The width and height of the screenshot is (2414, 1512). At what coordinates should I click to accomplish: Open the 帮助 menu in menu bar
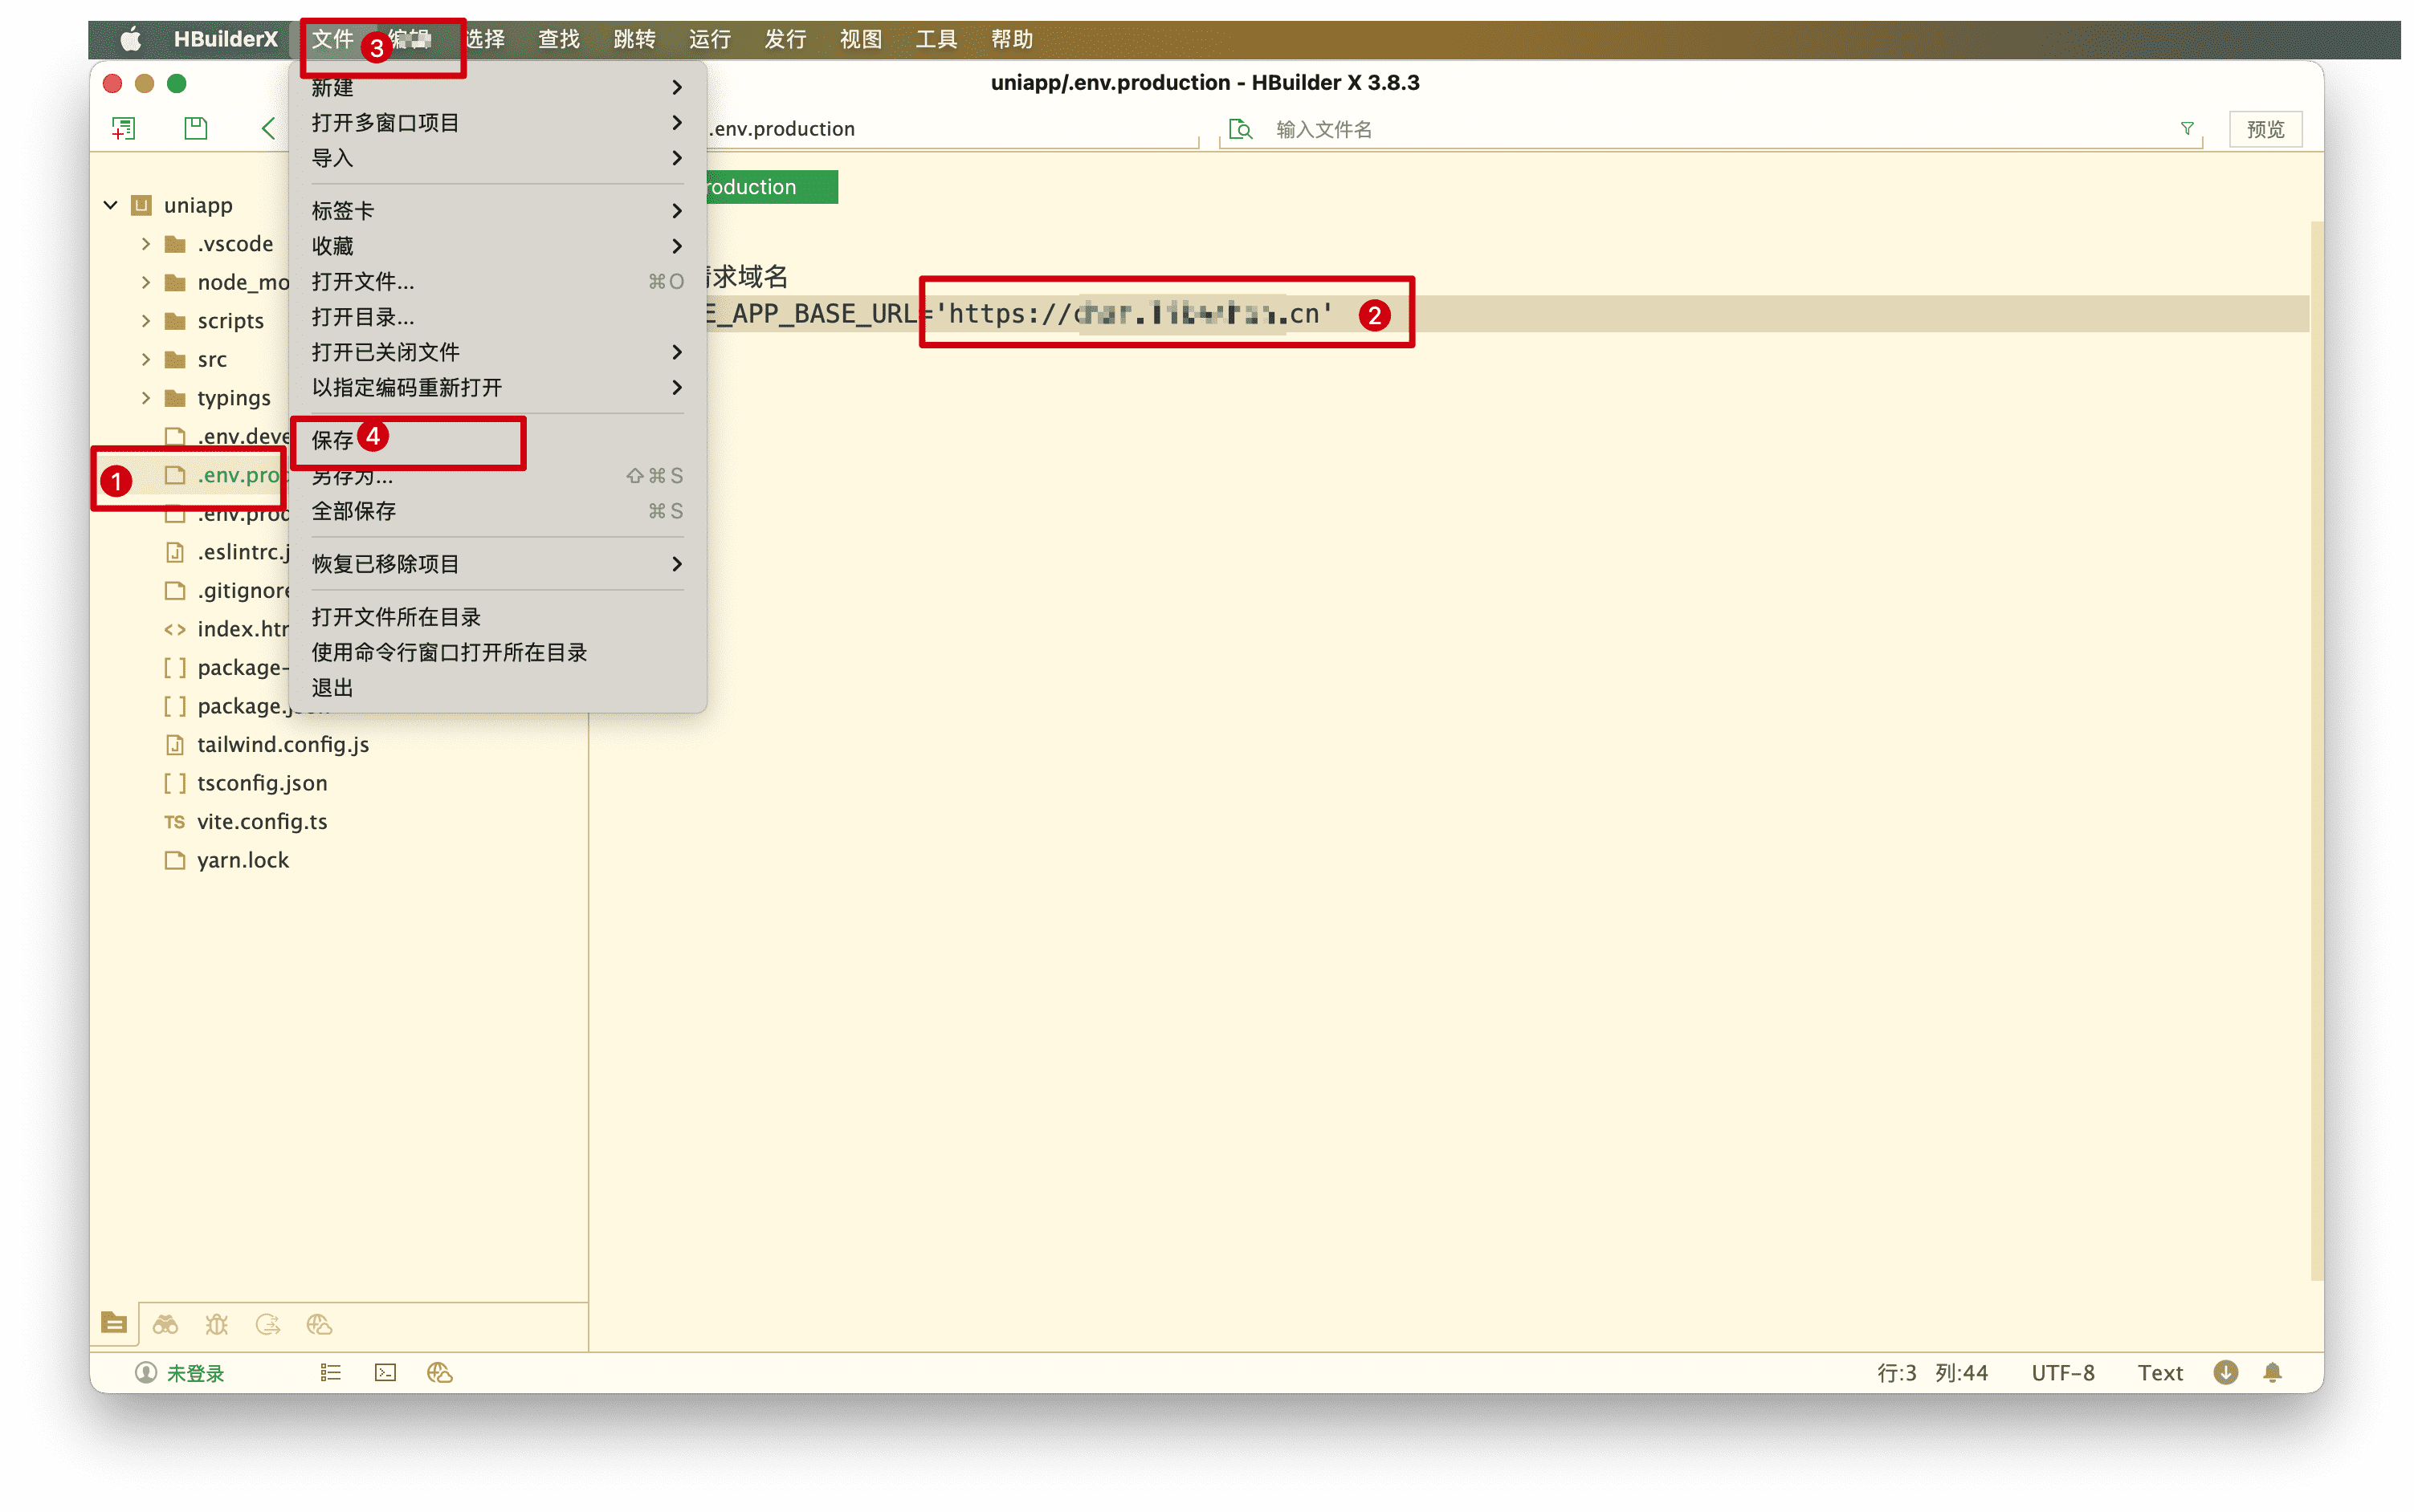(x=1011, y=39)
